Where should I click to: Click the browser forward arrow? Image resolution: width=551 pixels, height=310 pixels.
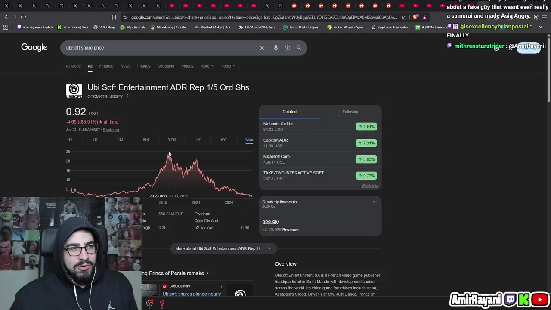coord(15,17)
